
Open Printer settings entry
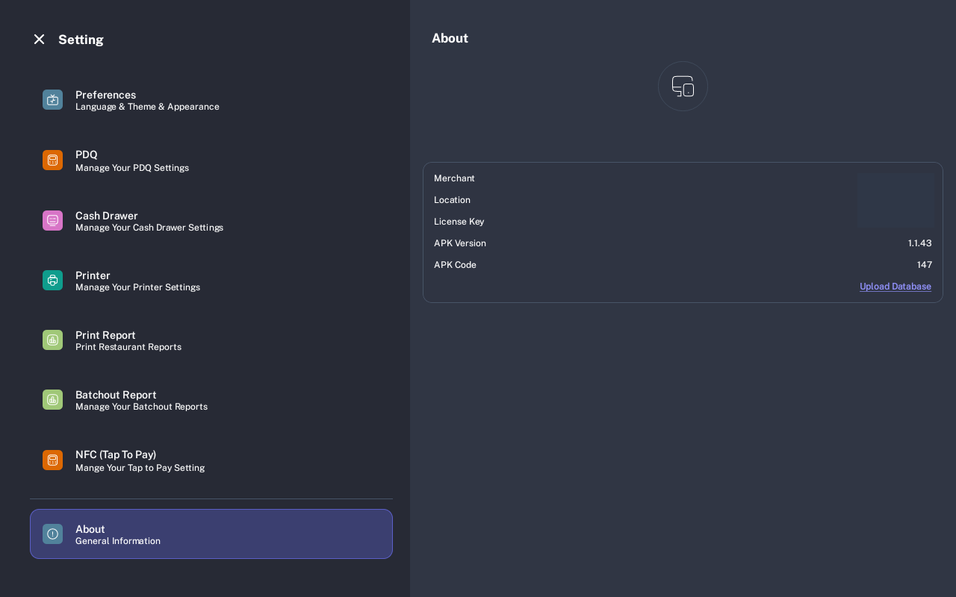211,280
